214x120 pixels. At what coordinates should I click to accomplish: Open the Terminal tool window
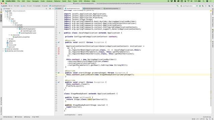pos(18,117)
